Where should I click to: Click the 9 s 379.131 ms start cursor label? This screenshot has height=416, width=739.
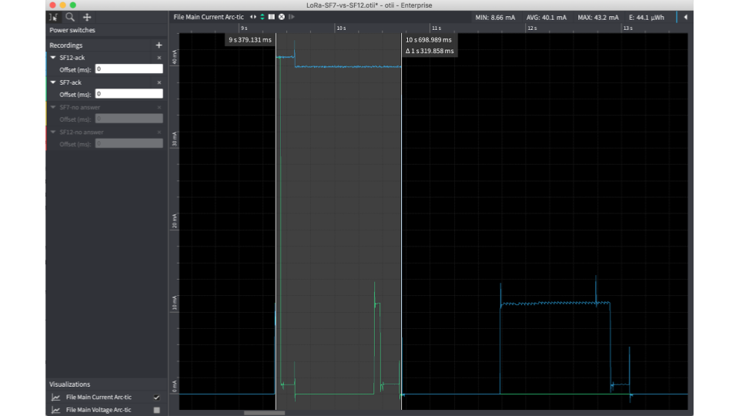[250, 40]
